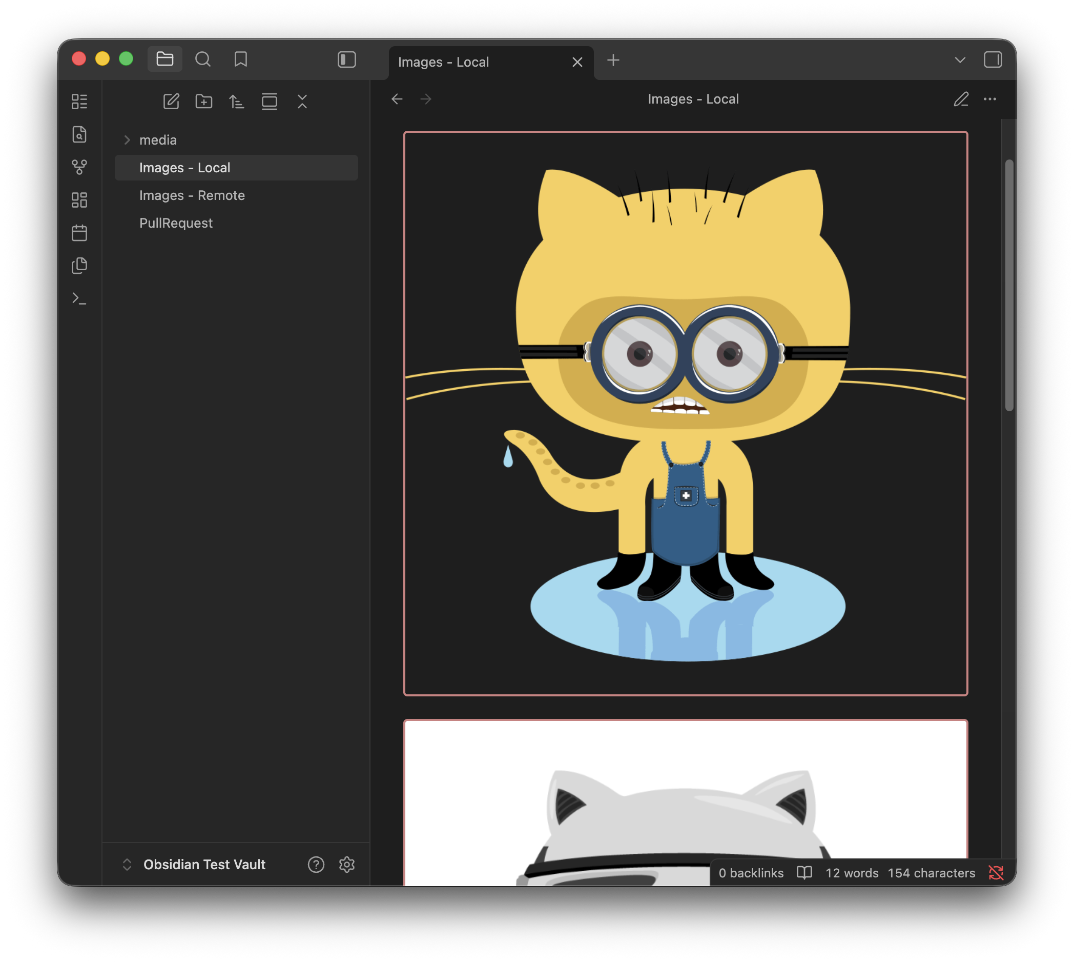Open the file explorer tab icon
The height and width of the screenshot is (962, 1074).
coord(165,59)
